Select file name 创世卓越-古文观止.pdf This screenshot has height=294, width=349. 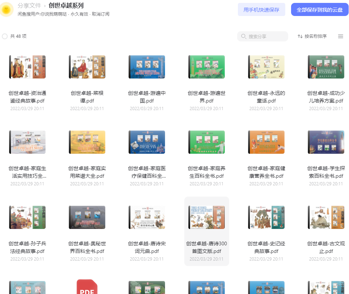(326, 247)
